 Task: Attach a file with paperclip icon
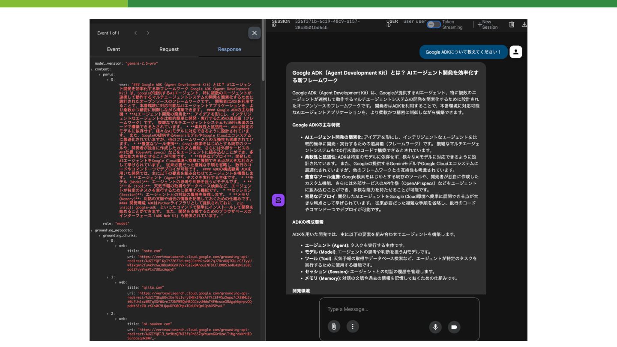333,326
